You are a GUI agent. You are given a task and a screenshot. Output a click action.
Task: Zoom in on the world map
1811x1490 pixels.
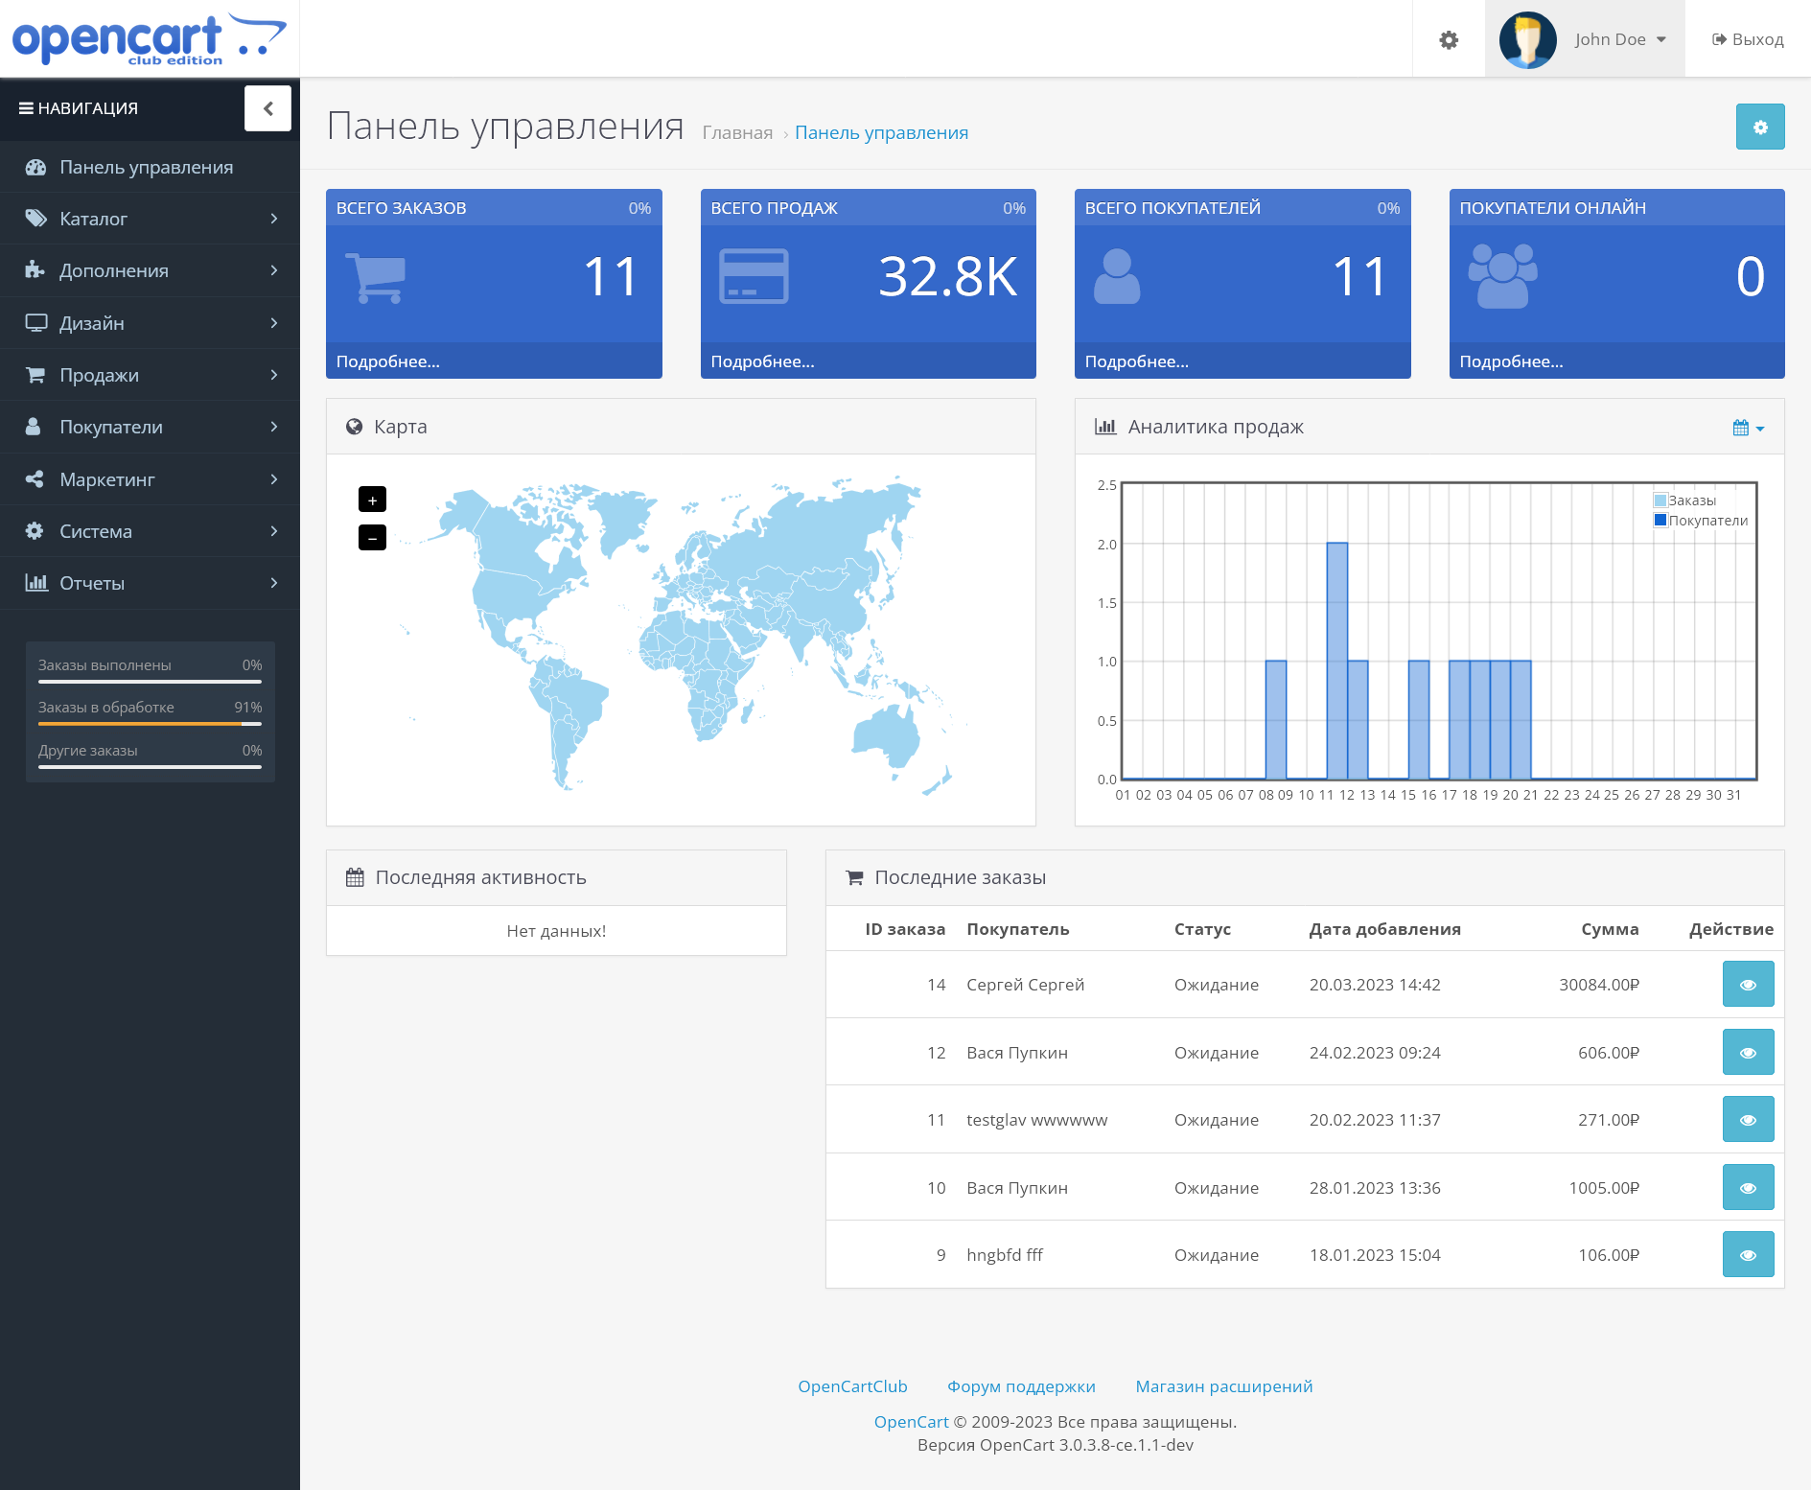(x=372, y=500)
